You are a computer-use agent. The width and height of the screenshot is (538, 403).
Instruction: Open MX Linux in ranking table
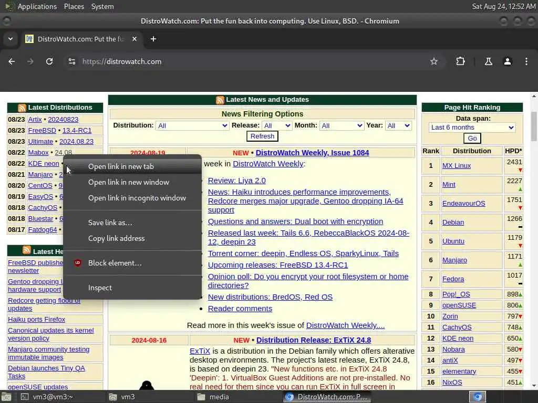point(457,166)
